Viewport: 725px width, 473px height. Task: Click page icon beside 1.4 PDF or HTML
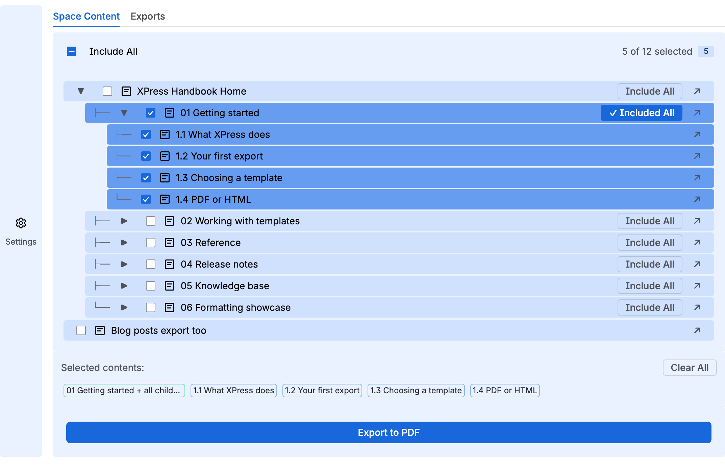pos(165,199)
